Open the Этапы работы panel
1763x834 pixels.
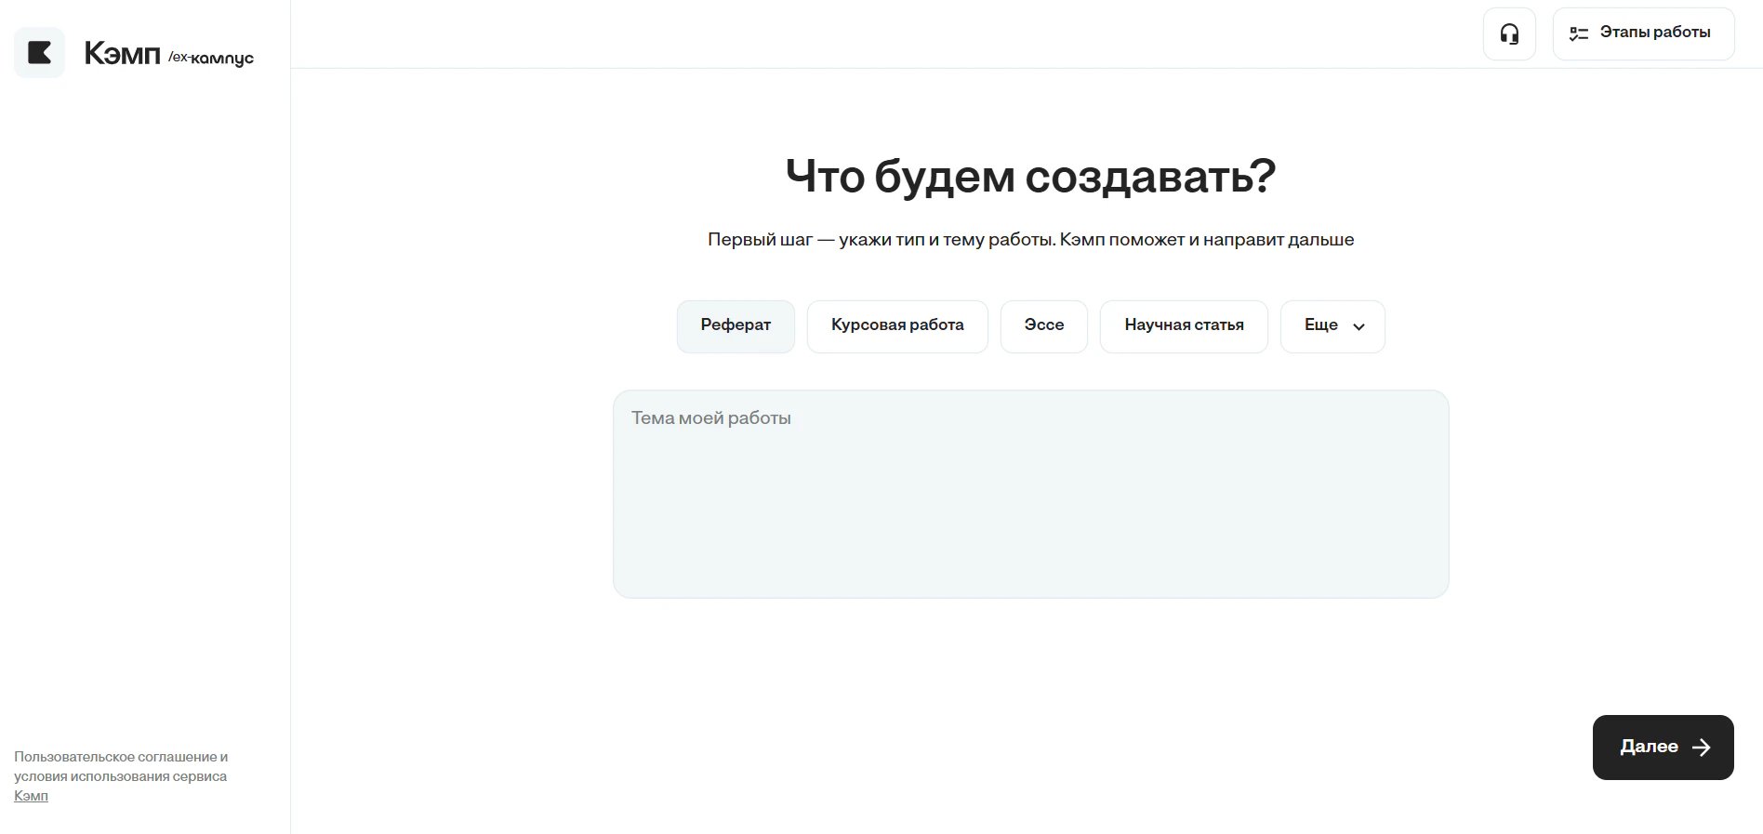[x=1643, y=34]
